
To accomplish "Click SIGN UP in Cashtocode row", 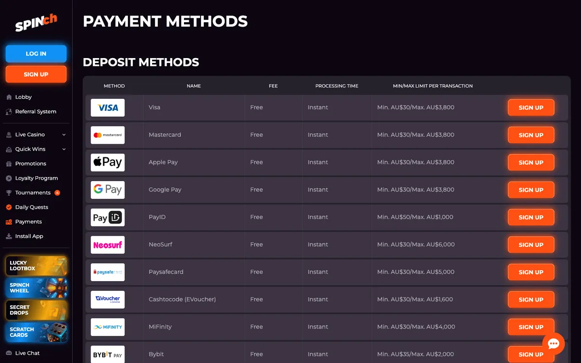I will click(x=531, y=300).
